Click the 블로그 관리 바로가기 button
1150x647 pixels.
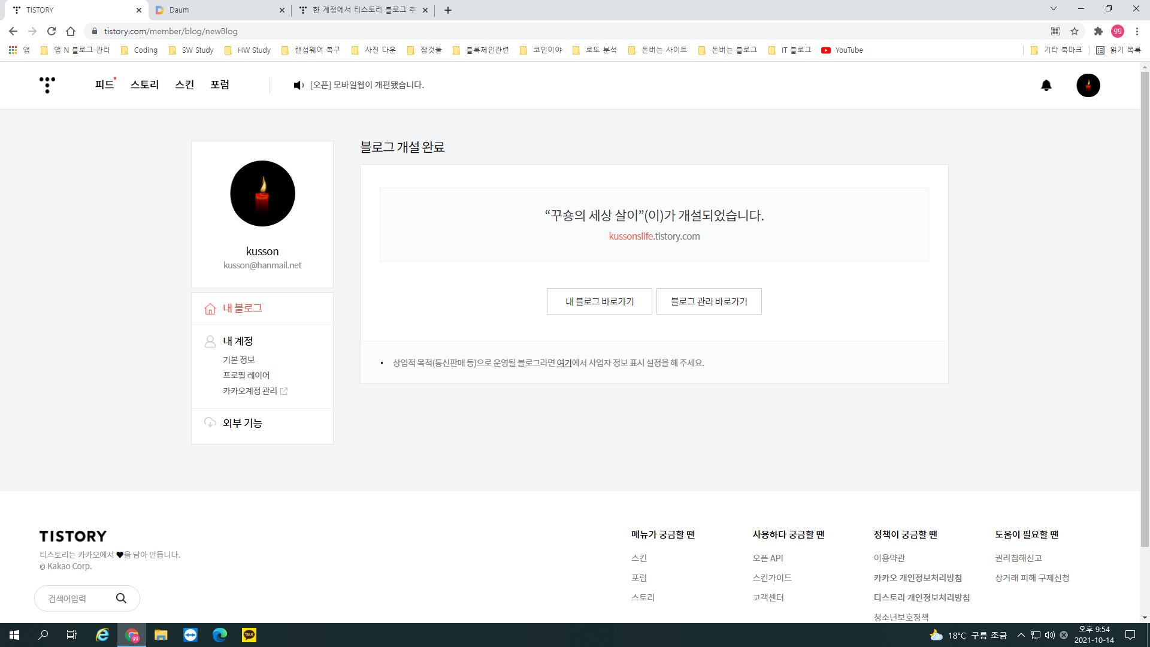(709, 301)
